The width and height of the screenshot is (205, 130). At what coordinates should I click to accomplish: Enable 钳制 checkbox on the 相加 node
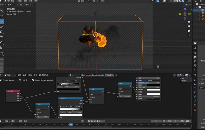tap(38, 112)
